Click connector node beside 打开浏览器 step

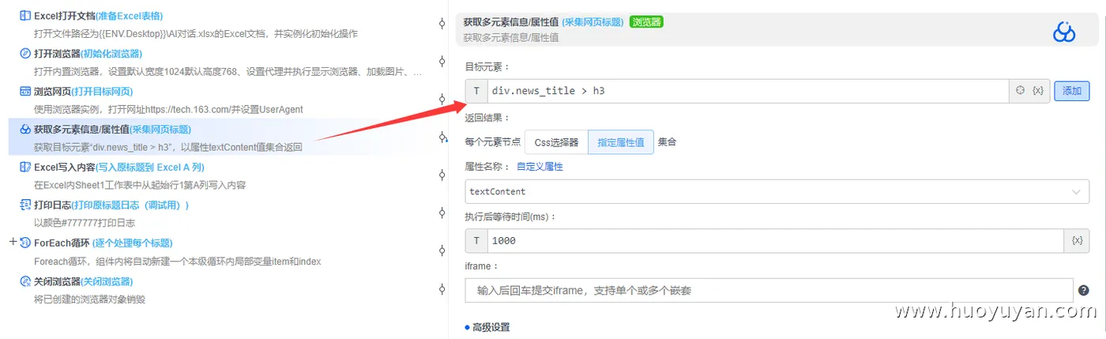point(442,61)
